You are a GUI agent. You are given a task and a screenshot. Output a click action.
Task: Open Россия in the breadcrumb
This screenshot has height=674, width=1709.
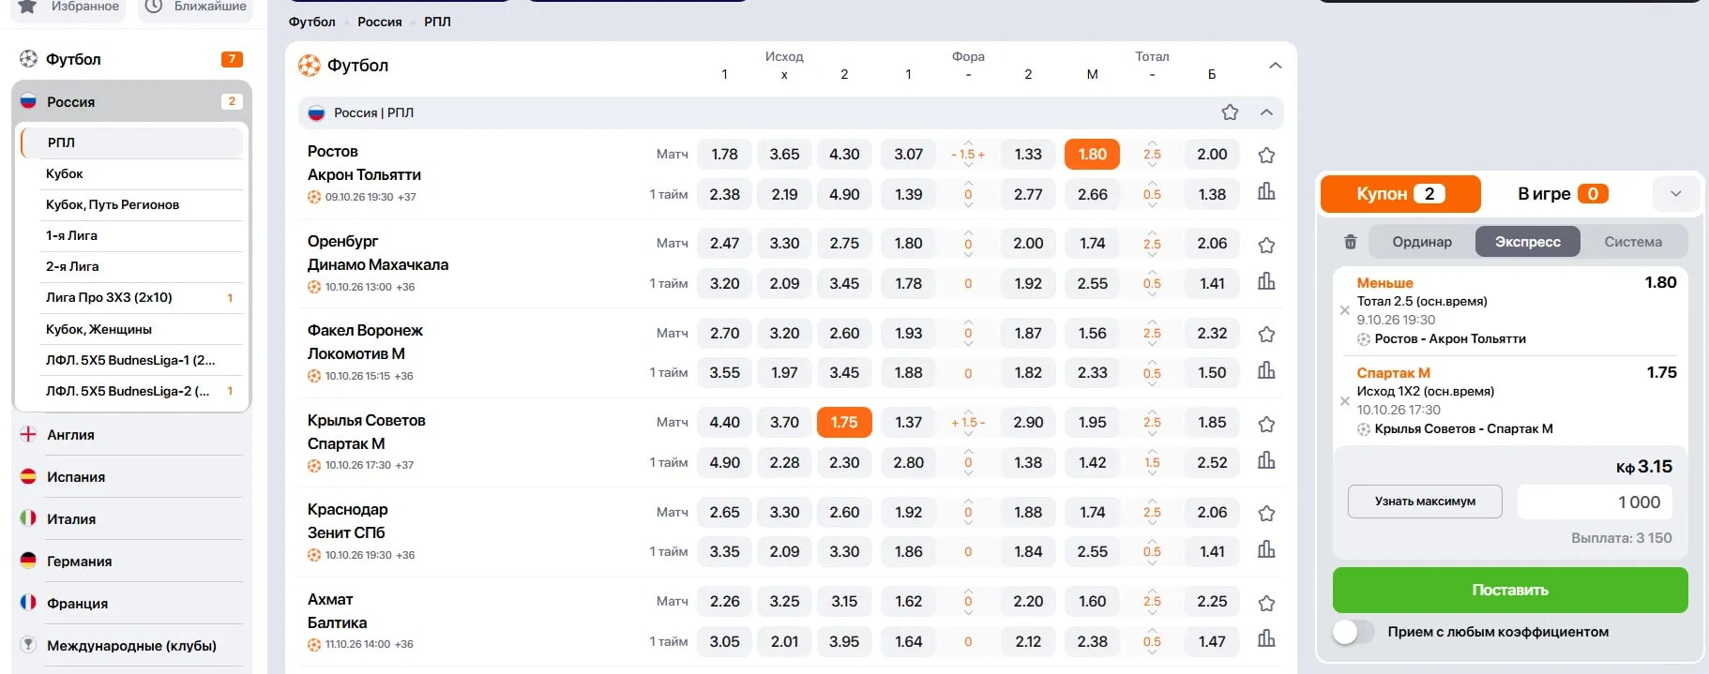380,22
